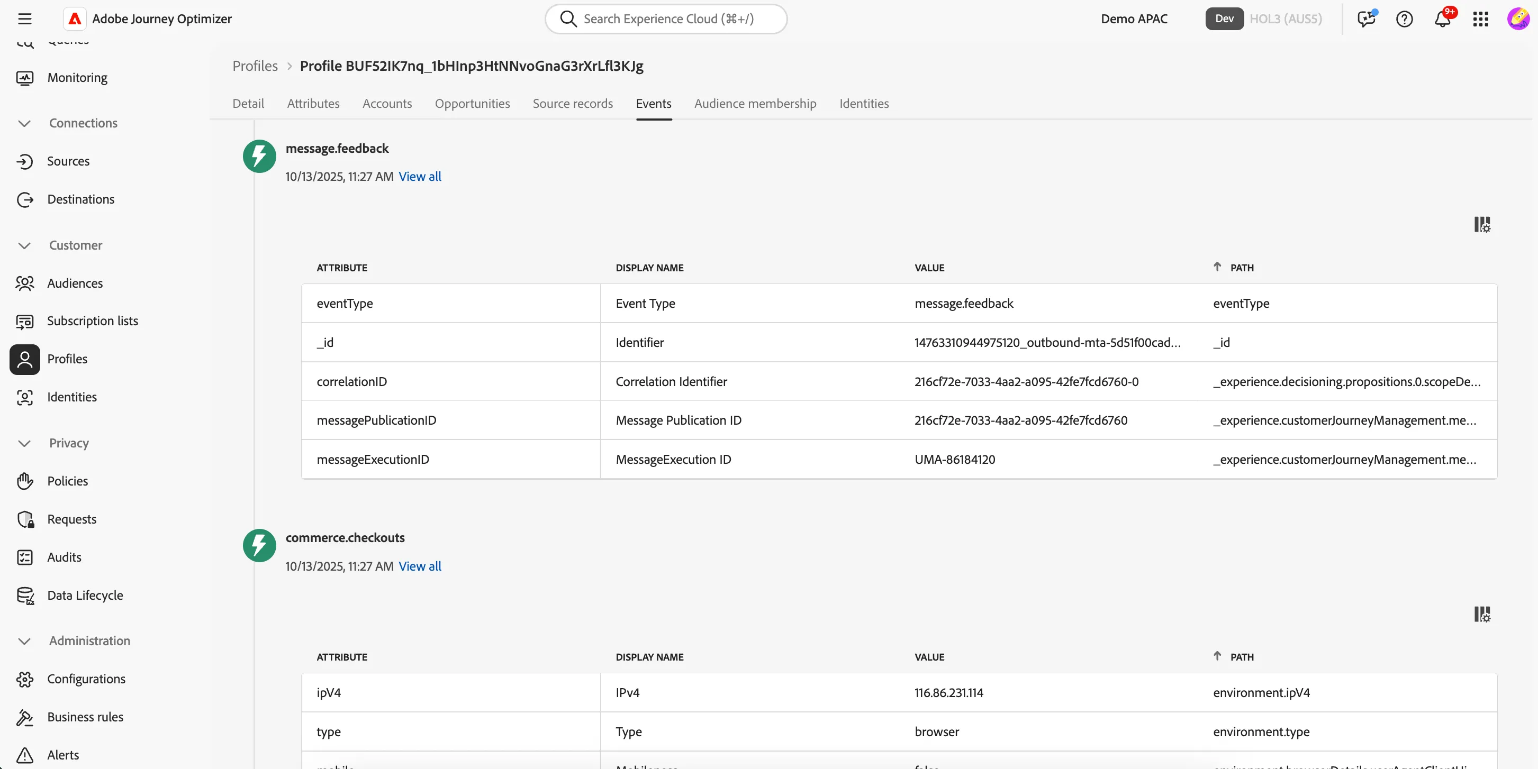The width and height of the screenshot is (1538, 769).
Task: Configure columns for commerce.checkouts table
Action: pos(1482,615)
